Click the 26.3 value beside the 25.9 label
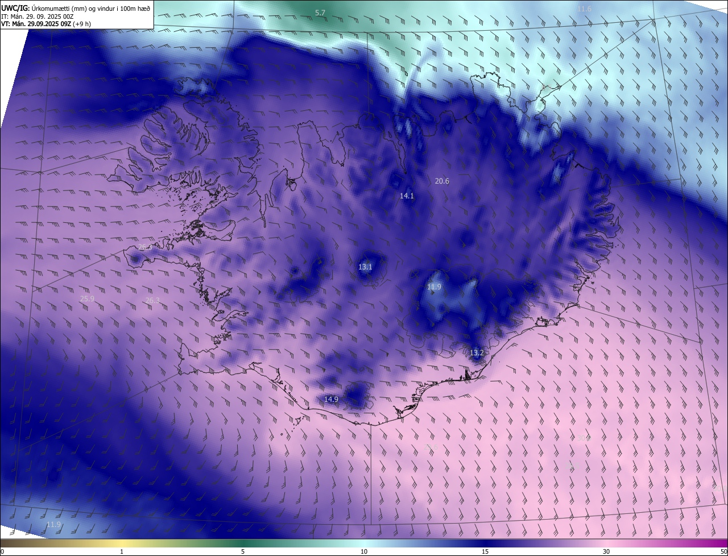The width and height of the screenshot is (728, 556). 152,301
